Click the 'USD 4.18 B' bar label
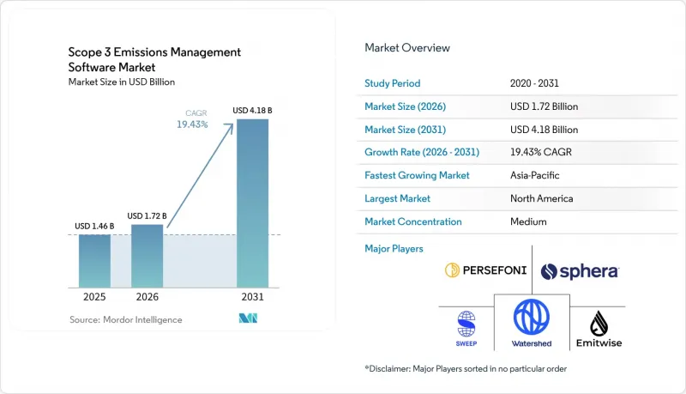 252,111
